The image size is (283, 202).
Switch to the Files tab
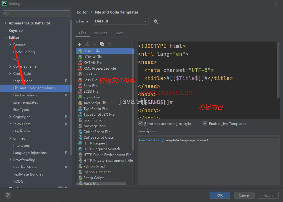click(x=83, y=33)
